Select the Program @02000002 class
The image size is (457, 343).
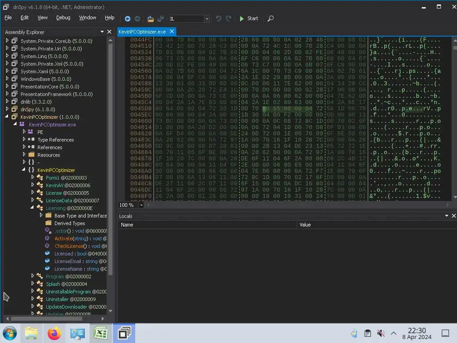pyautogui.click(x=68, y=276)
